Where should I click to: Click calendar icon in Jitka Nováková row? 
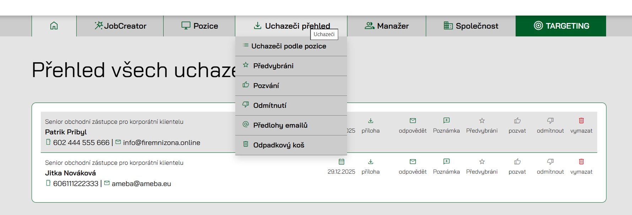click(x=341, y=162)
